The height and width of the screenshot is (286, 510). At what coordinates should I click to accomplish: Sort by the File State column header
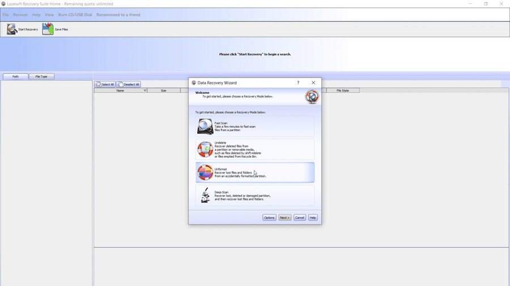[x=343, y=90]
